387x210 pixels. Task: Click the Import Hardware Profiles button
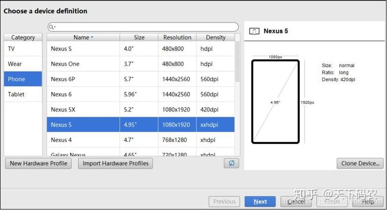tap(116, 164)
